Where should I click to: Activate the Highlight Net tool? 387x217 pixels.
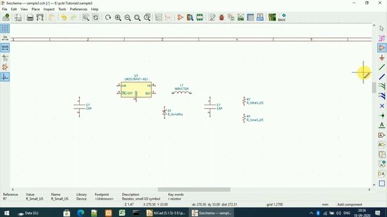click(382, 38)
